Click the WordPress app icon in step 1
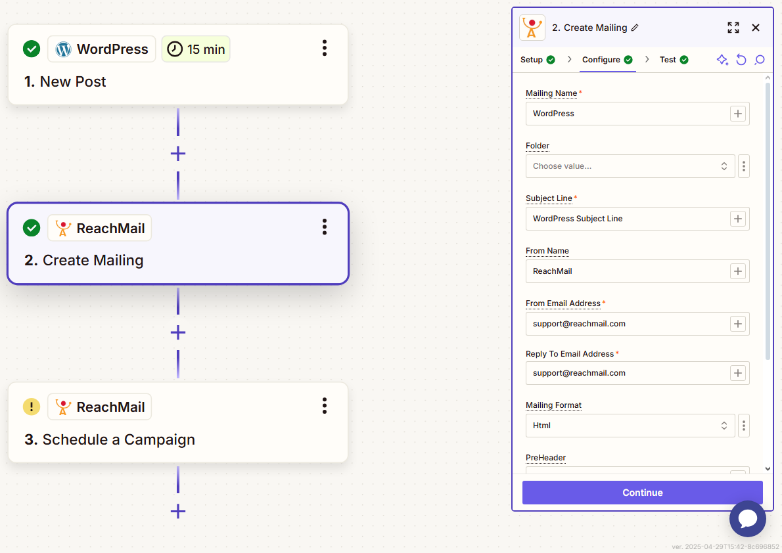The image size is (782, 553). pos(63,49)
